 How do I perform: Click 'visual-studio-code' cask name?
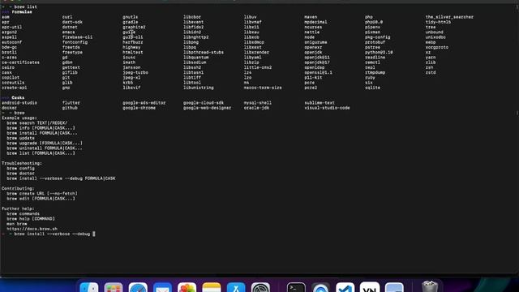point(327,108)
